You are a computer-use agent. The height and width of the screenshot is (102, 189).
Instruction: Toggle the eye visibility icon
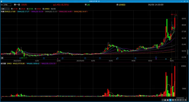tap(178, 100)
